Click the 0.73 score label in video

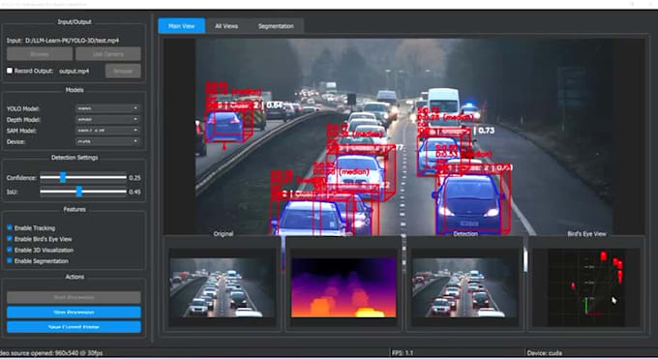(x=486, y=131)
